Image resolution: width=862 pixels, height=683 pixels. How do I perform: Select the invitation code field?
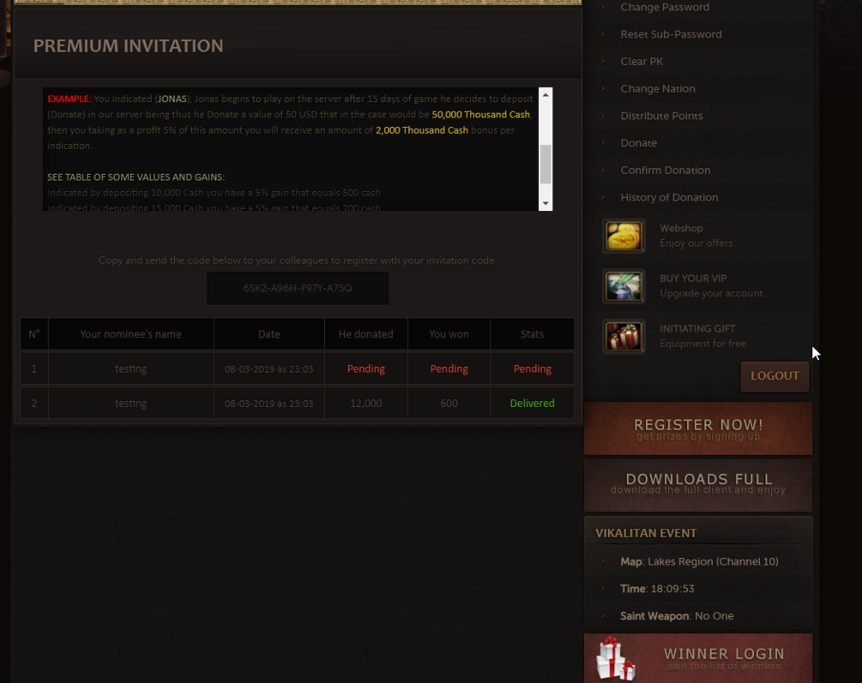pos(298,288)
